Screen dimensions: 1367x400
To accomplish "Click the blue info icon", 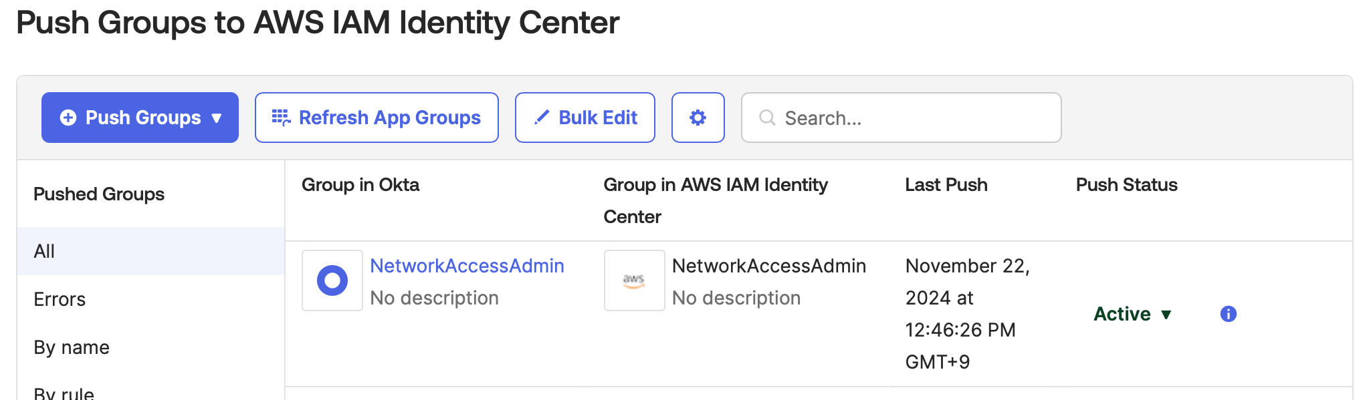I will point(1229,314).
